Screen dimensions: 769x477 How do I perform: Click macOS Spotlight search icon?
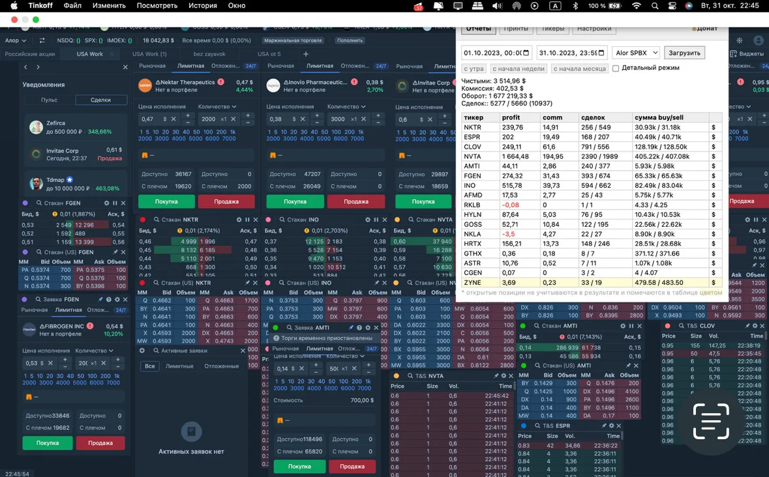tap(655, 6)
